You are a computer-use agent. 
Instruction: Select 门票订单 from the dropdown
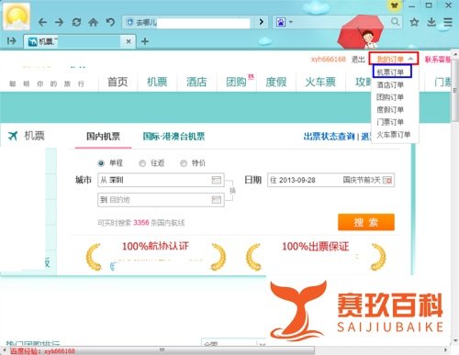390,122
